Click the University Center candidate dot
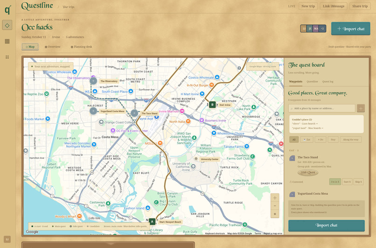 196,158
